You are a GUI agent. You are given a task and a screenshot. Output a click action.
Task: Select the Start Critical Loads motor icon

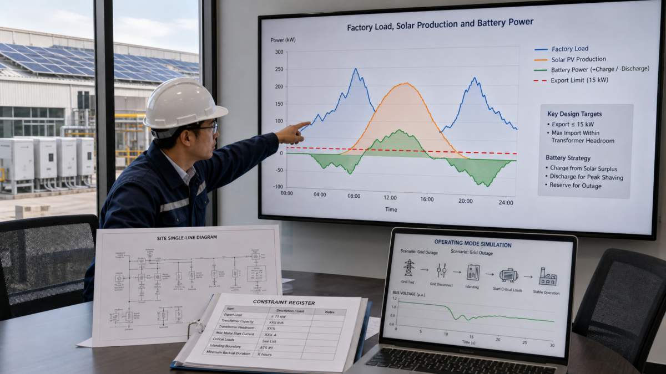click(508, 275)
